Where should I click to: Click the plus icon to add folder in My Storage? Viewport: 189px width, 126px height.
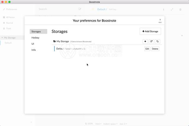(145, 41)
